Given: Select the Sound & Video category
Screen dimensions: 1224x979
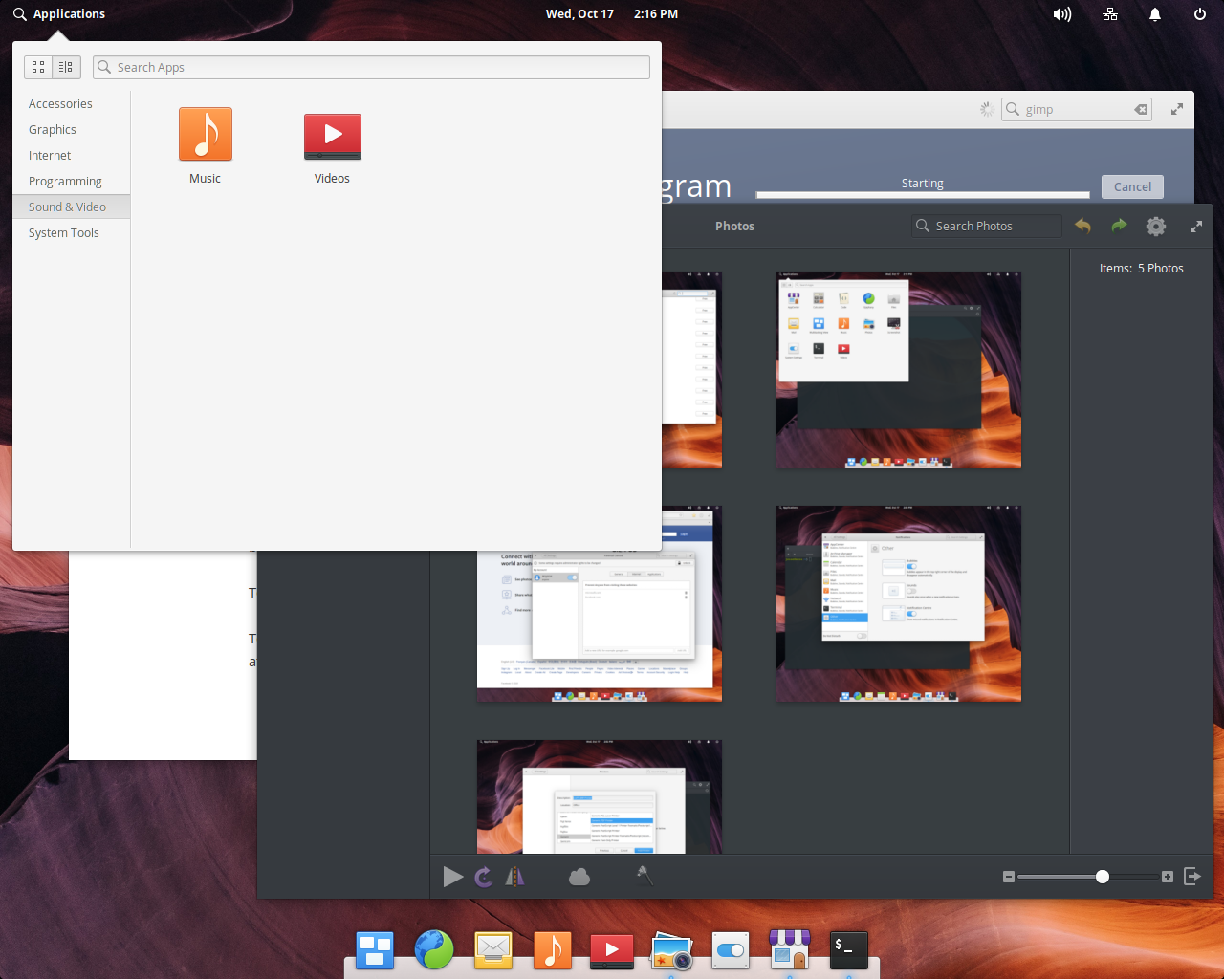Looking at the screenshot, I should click(72, 207).
